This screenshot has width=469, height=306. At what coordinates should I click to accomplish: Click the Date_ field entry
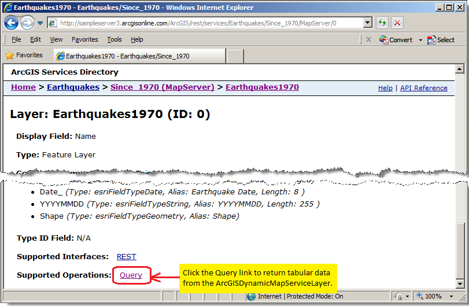[x=172, y=191]
